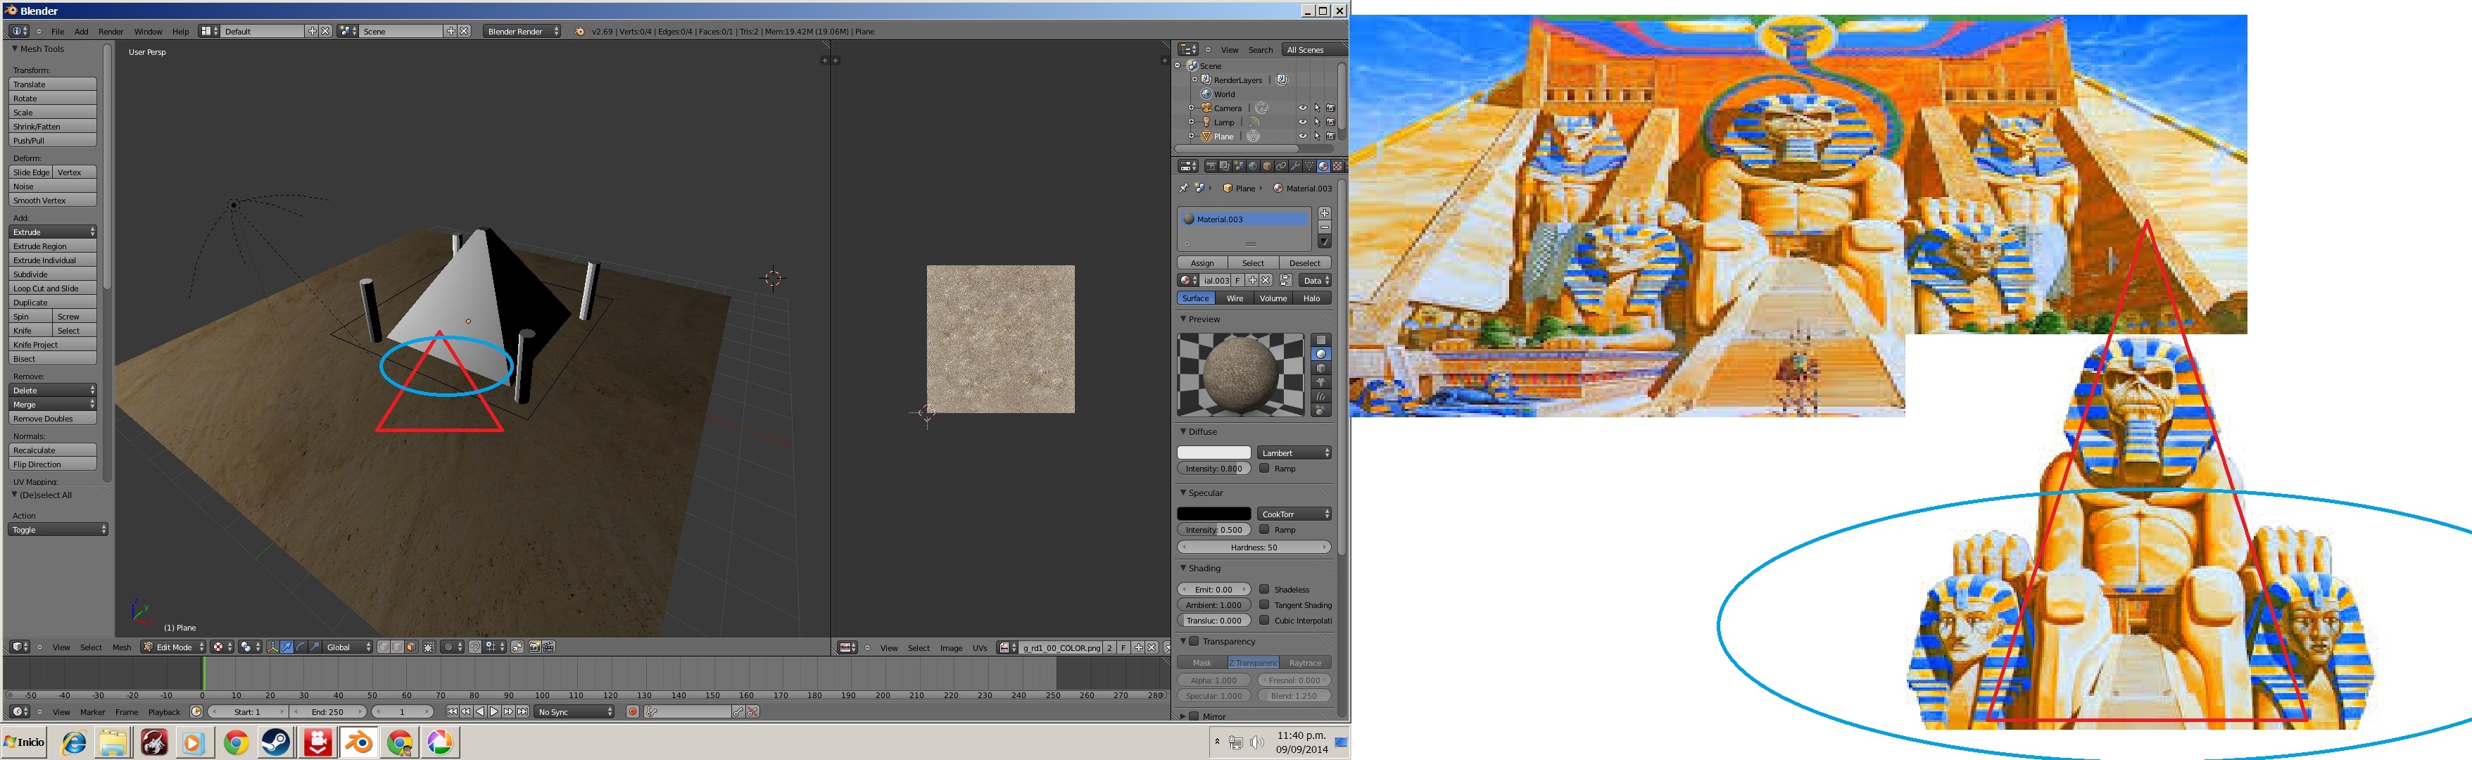Play the animation forward

click(494, 711)
